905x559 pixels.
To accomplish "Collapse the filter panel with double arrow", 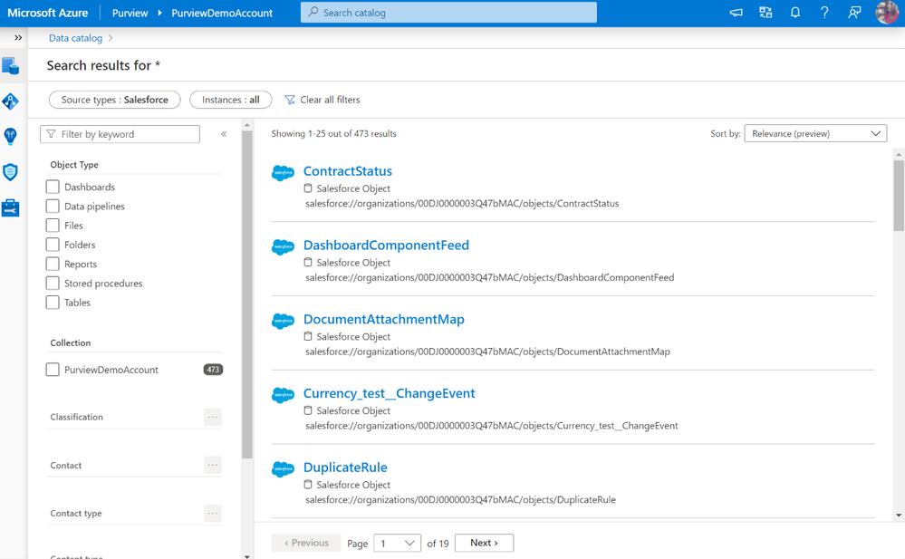I will tap(224, 134).
